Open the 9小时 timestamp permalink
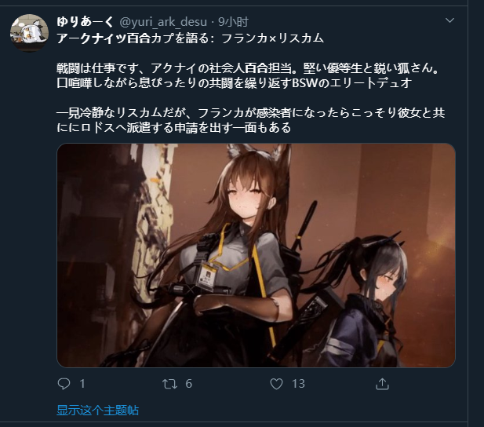This screenshot has height=427, width=484. point(233,22)
